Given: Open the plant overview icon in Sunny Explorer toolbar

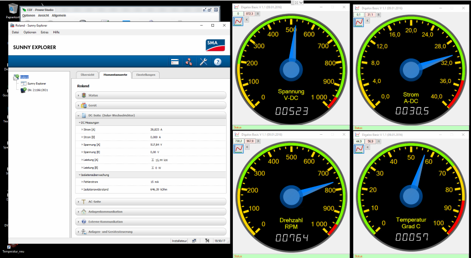Looking at the screenshot, I should pos(175,62).
